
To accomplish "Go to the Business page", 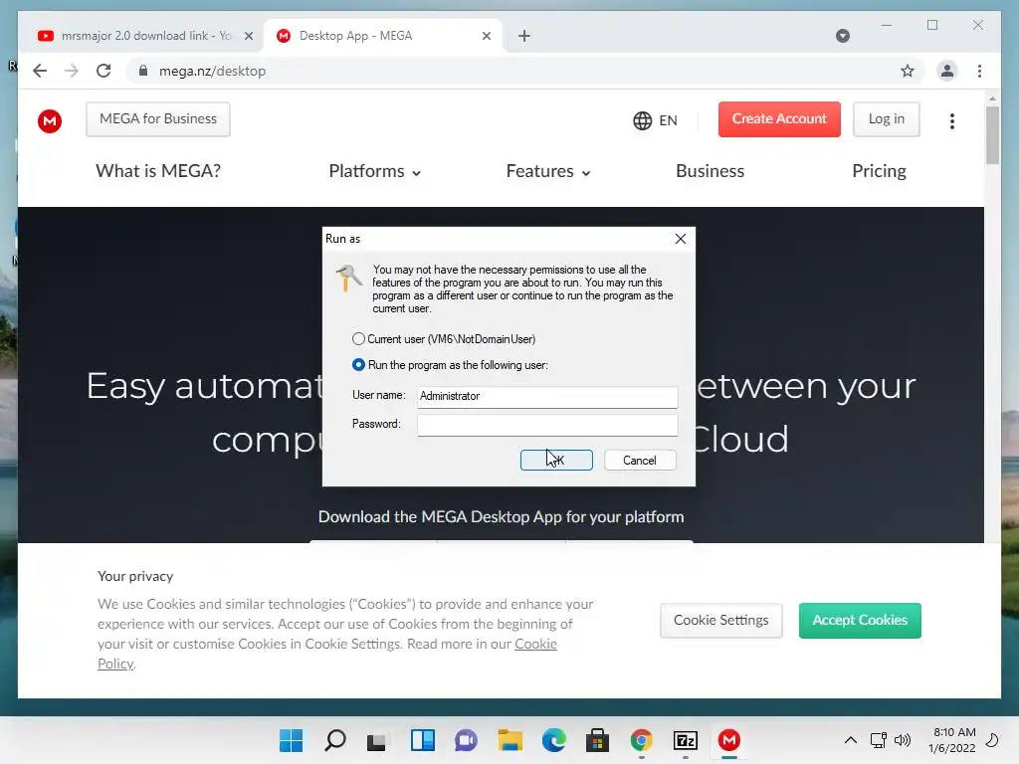I will (x=710, y=171).
